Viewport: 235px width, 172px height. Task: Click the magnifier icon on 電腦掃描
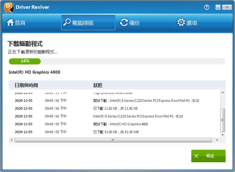[67, 22]
